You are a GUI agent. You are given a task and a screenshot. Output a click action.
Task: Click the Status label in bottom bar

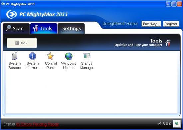tap(9, 124)
